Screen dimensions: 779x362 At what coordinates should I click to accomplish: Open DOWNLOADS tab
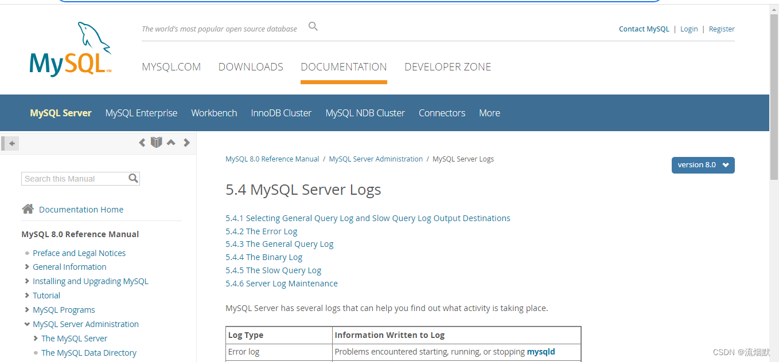coord(251,67)
